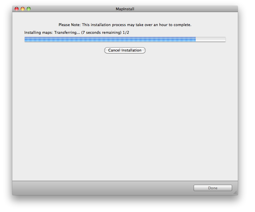Click the blank content area below Cancel button
Image resolution: width=255 pixels, height=212 pixels.
coord(125,115)
